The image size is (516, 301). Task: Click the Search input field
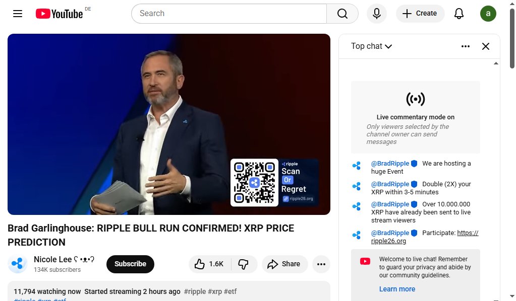tap(228, 14)
